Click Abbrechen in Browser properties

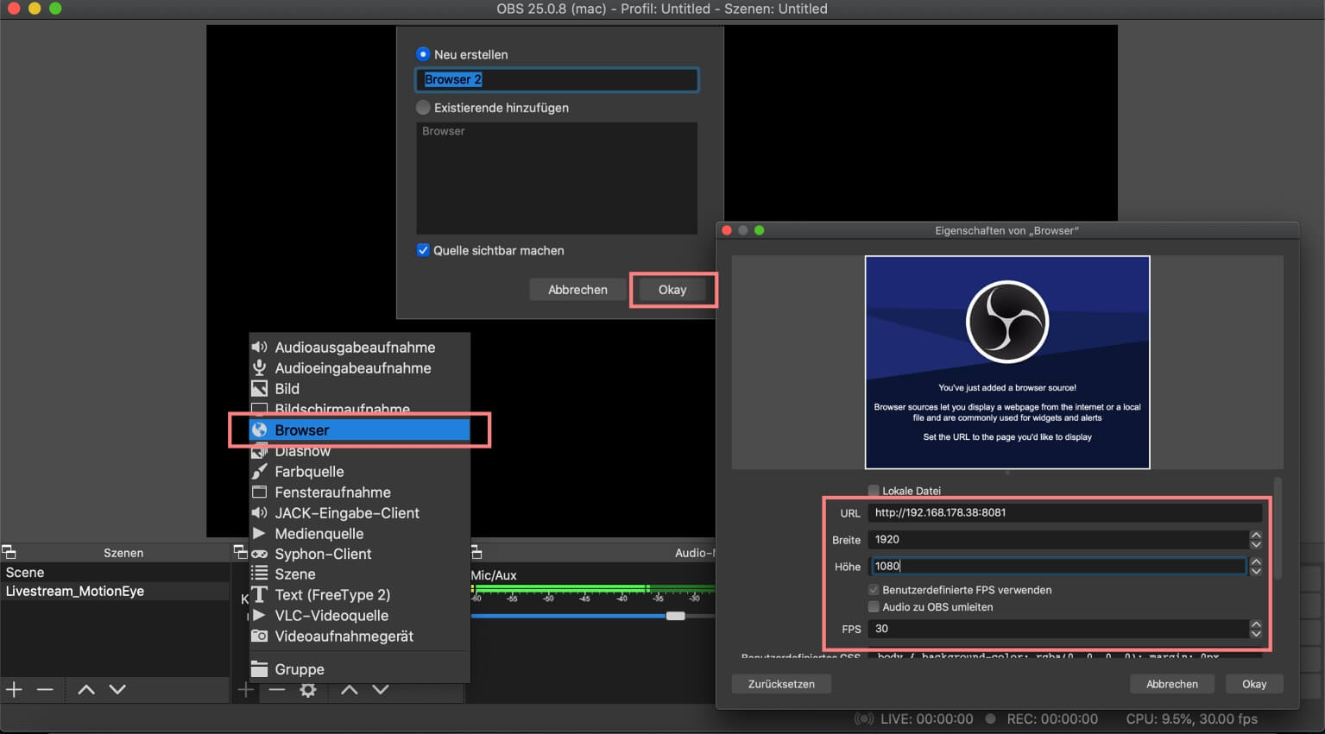(1171, 684)
